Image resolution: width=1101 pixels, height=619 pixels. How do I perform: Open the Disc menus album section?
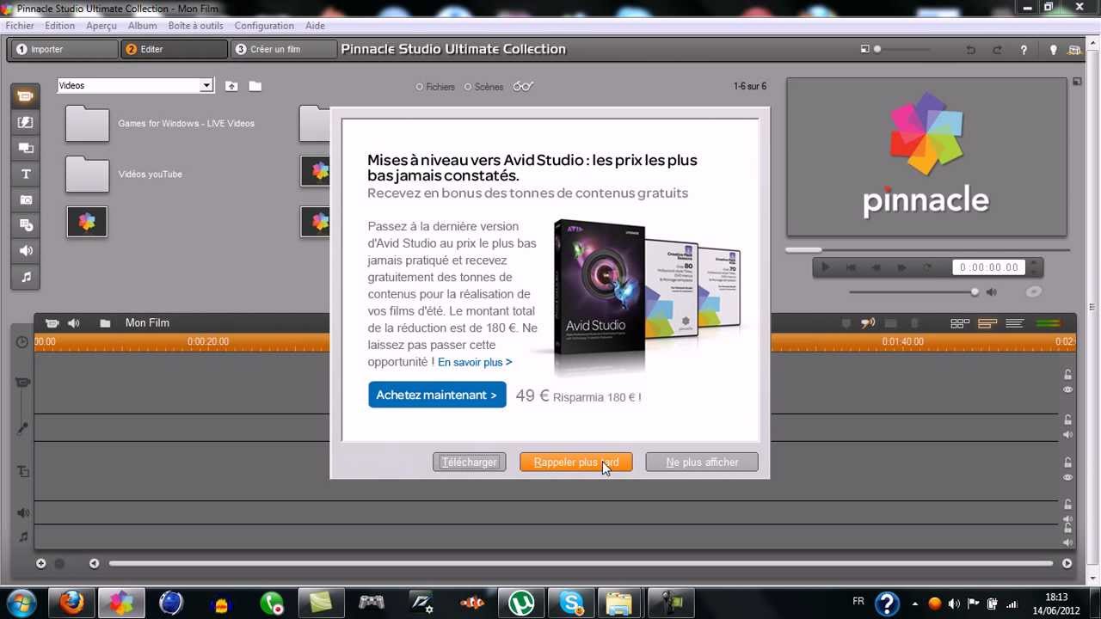click(26, 225)
